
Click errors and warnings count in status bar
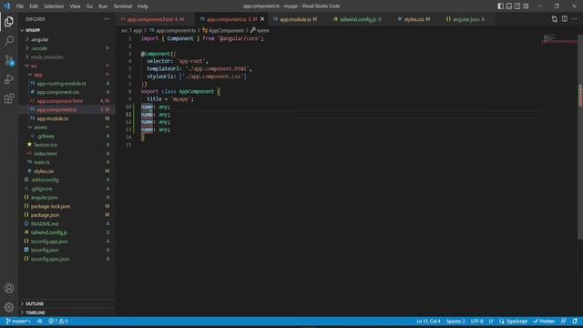click(x=58, y=322)
